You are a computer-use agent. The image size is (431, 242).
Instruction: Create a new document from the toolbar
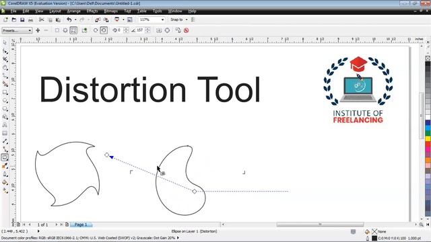click(5, 19)
